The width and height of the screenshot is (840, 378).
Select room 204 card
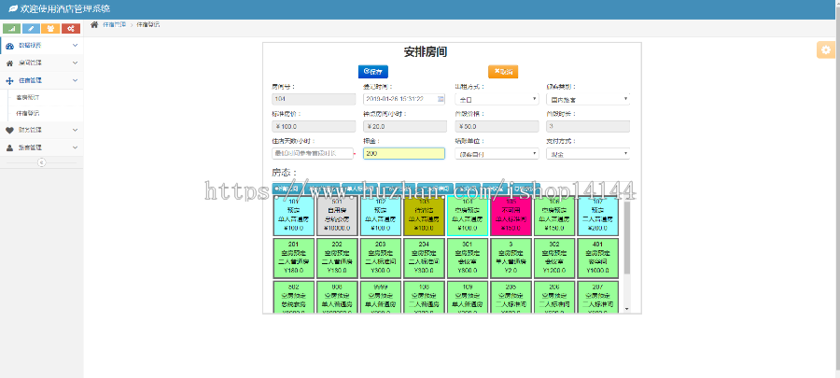[x=424, y=259]
